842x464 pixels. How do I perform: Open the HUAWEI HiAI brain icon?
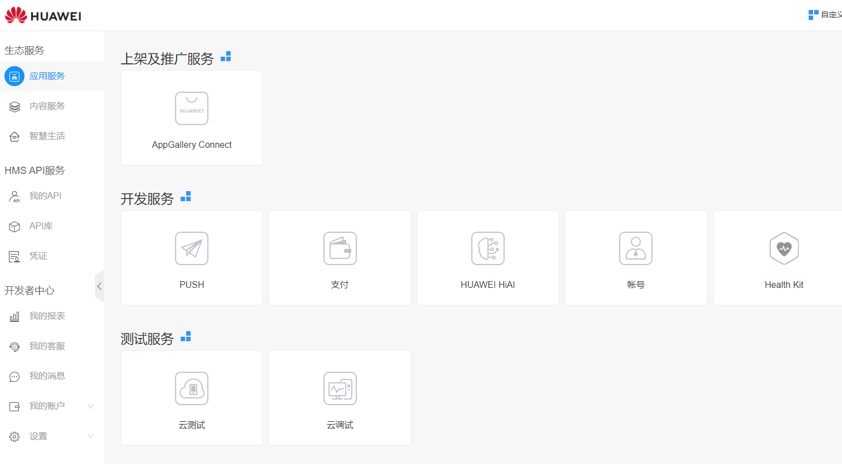coord(488,248)
